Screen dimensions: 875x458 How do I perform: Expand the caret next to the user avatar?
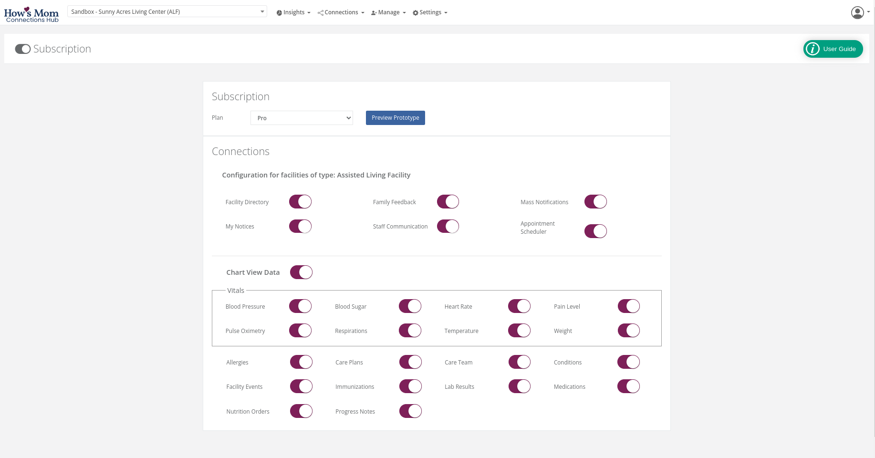[868, 12]
